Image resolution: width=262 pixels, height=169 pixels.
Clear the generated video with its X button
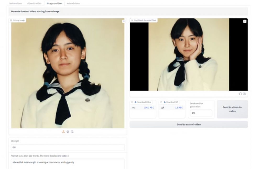click(245, 21)
